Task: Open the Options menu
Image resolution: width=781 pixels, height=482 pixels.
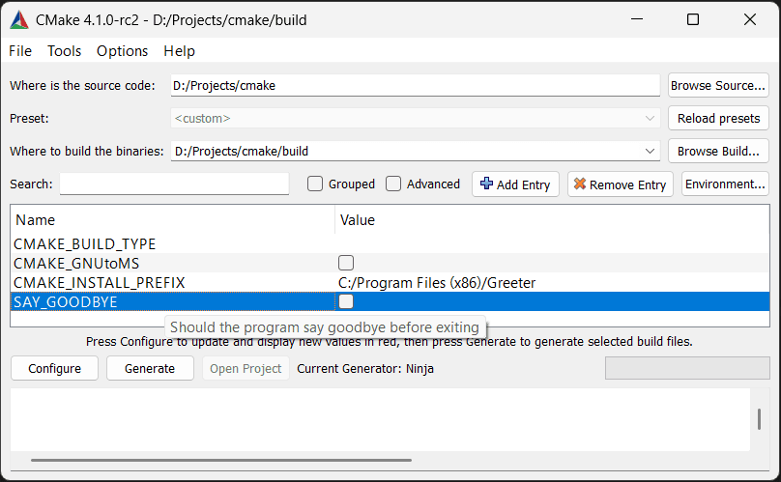Action: 122,51
